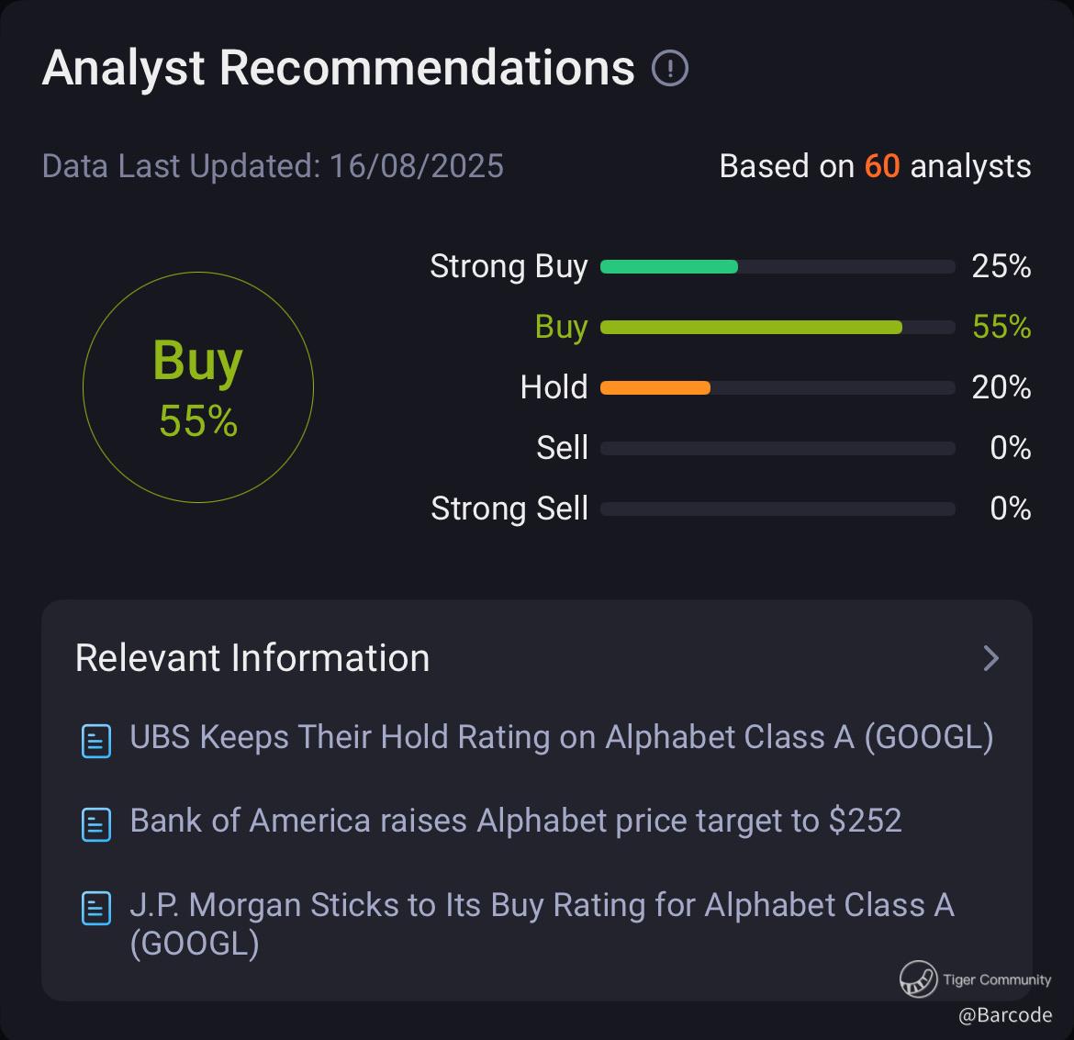Click the empty Sell rating bar
Image resolution: width=1074 pixels, height=1040 pixels.
pyautogui.click(x=778, y=449)
